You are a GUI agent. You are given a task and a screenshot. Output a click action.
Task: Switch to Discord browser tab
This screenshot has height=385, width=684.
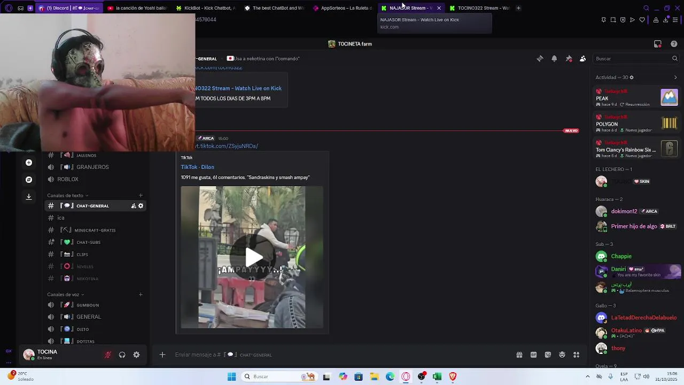[x=68, y=8]
